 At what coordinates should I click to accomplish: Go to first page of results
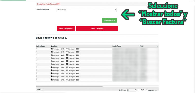coord(139,90)
